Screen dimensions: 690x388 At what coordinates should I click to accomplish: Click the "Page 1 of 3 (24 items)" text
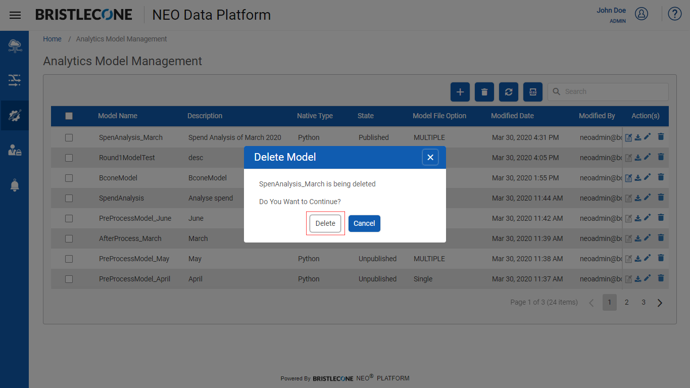pyautogui.click(x=544, y=302)
